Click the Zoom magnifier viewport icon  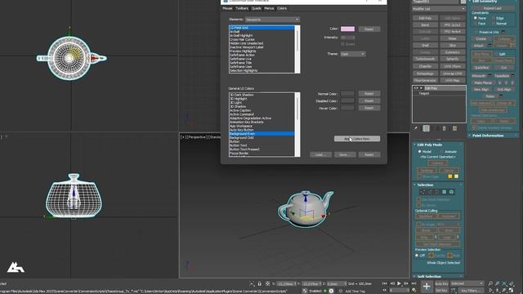tap(490, 283)
